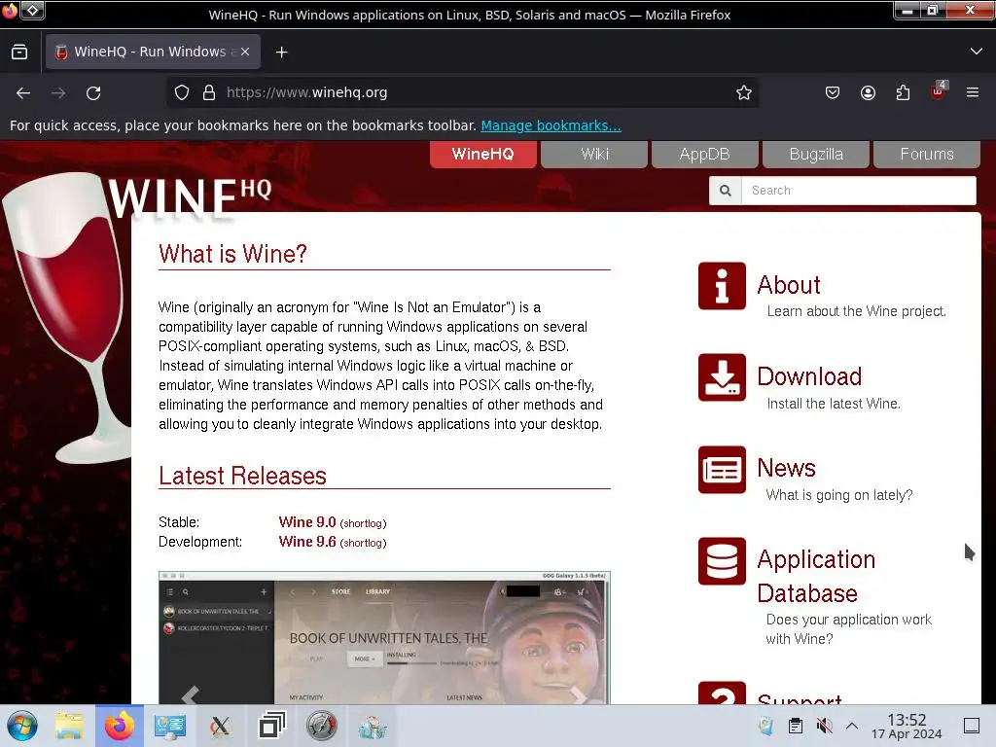Open the extensions puzzle icon

click(x=903, y=92)
